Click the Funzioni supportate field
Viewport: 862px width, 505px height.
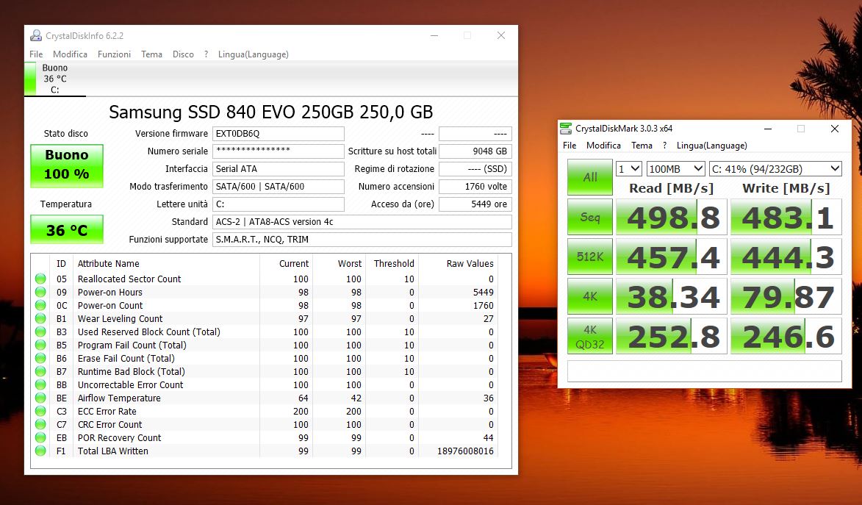[362, 240]
